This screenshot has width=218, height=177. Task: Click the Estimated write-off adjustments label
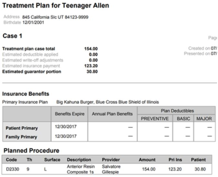tap(33, 60)
